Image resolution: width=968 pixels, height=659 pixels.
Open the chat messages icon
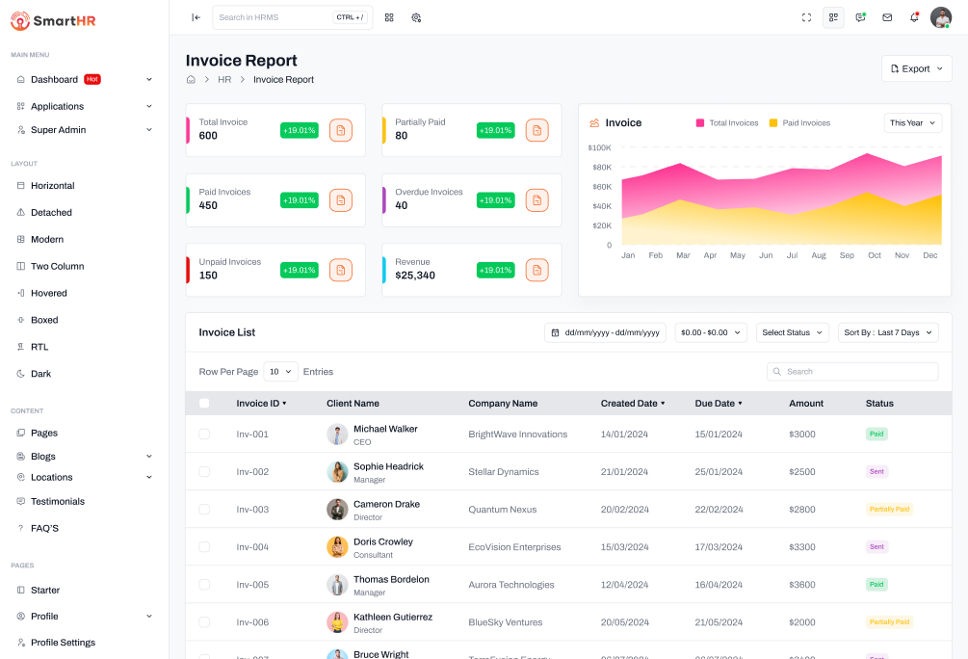pos(860,17)
